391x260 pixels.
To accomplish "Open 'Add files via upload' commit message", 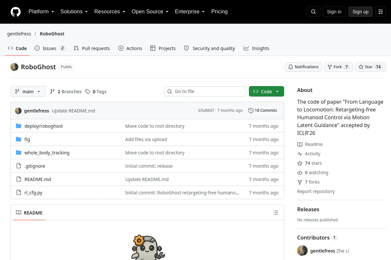I will (146, 139).
